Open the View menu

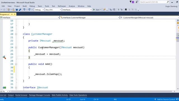point(10,6)
